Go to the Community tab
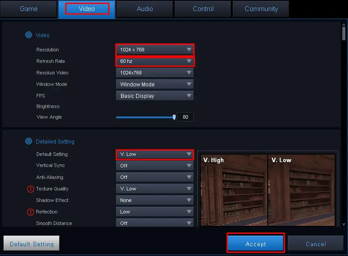Screen dimensions: 348x256 (261, 9)
